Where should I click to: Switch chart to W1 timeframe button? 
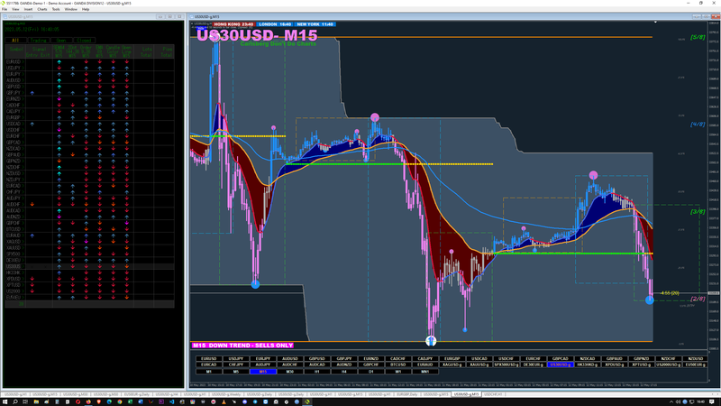click(x=398, y=372)
